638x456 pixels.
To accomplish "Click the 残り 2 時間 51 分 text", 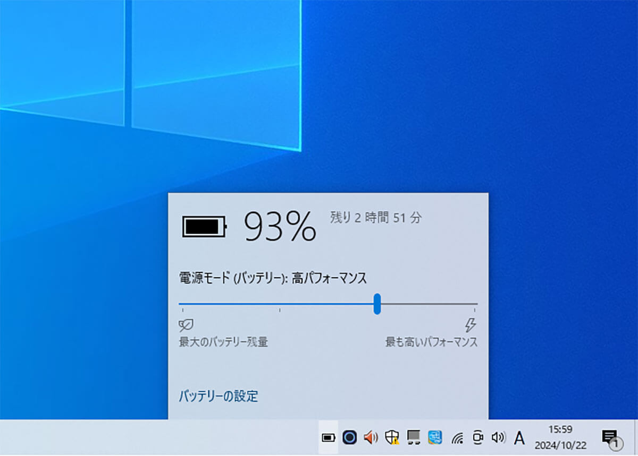I will (x=376, y=218).
